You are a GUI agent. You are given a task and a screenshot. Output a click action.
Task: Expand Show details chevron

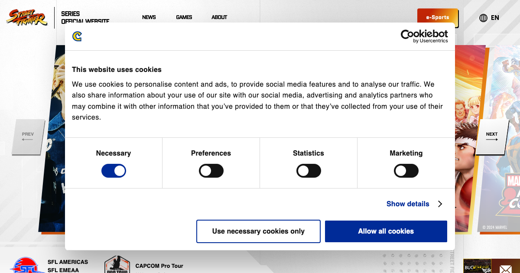pyautogui.click(x=440, y=204)
